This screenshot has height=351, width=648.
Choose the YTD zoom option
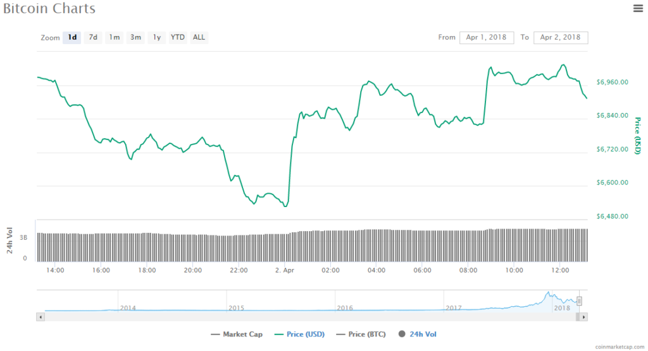coord(178,37)
